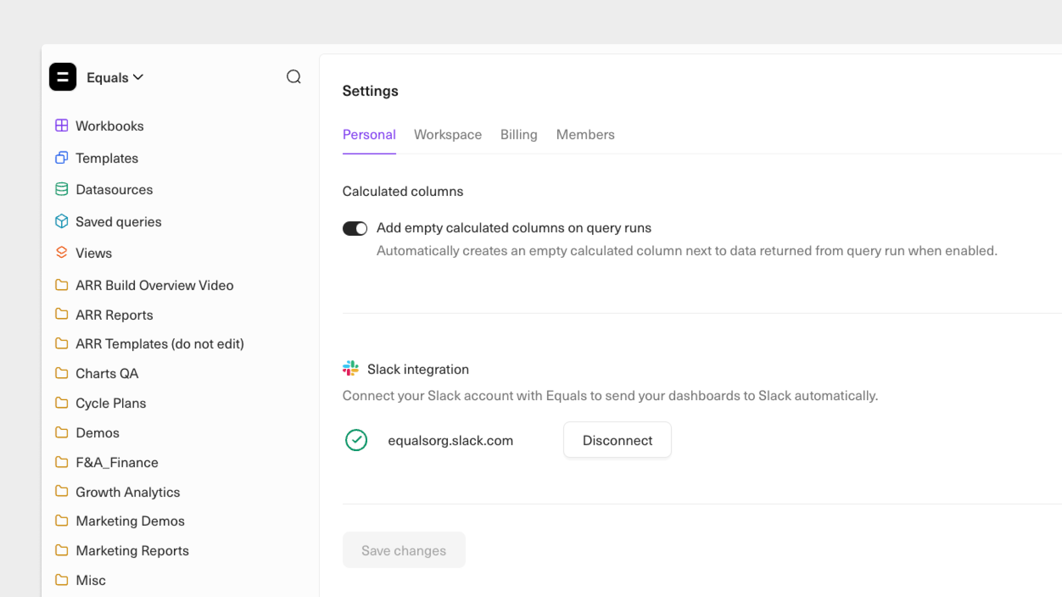The width and height of the screenshot is (1062, 597).
Task: Click the Equals logo icon
Action: pos(63,77)
